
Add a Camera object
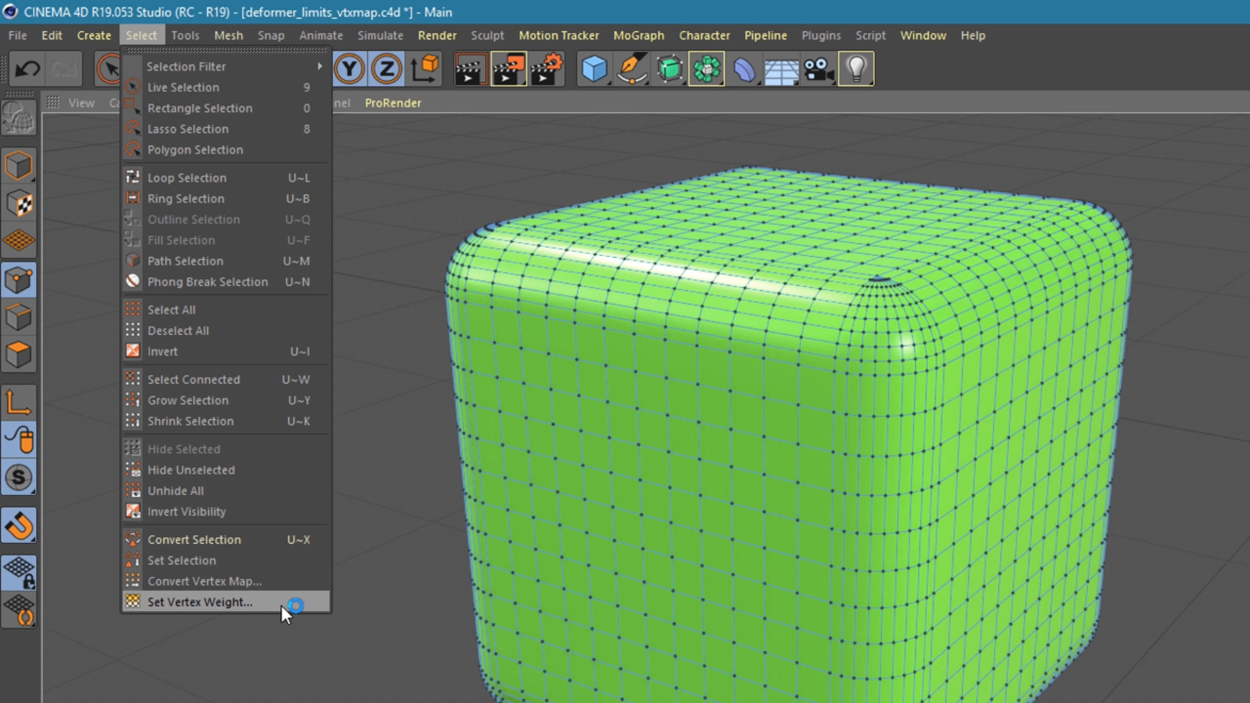click(x=819, y=68)
